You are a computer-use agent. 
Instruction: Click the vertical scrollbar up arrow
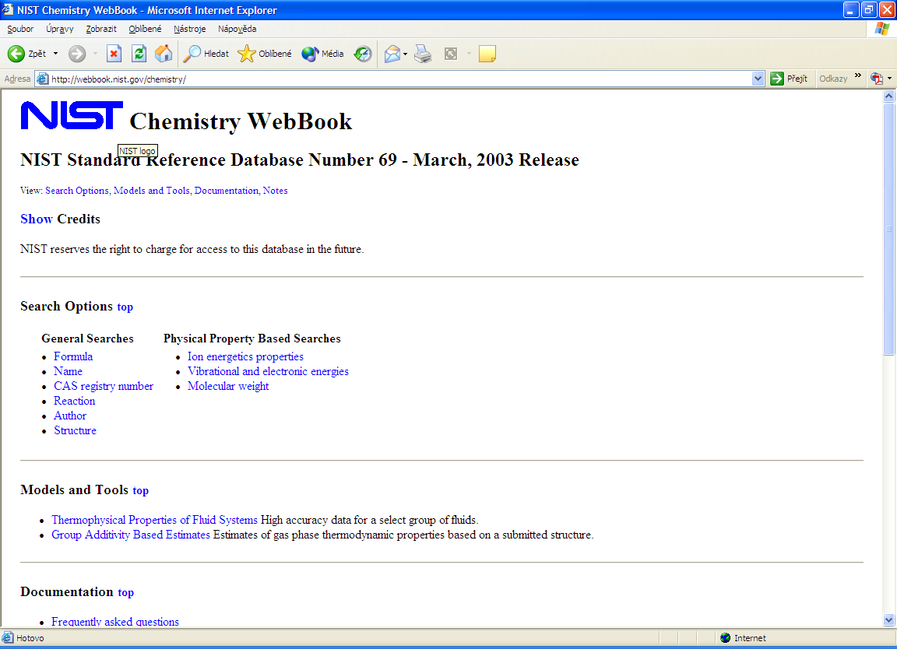[888, 96]
